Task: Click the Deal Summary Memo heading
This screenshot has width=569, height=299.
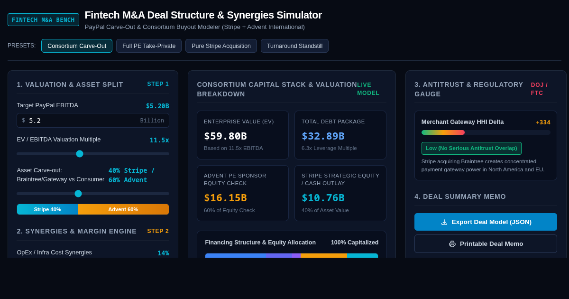Action: pyautogui.click(x=460, y=196)
